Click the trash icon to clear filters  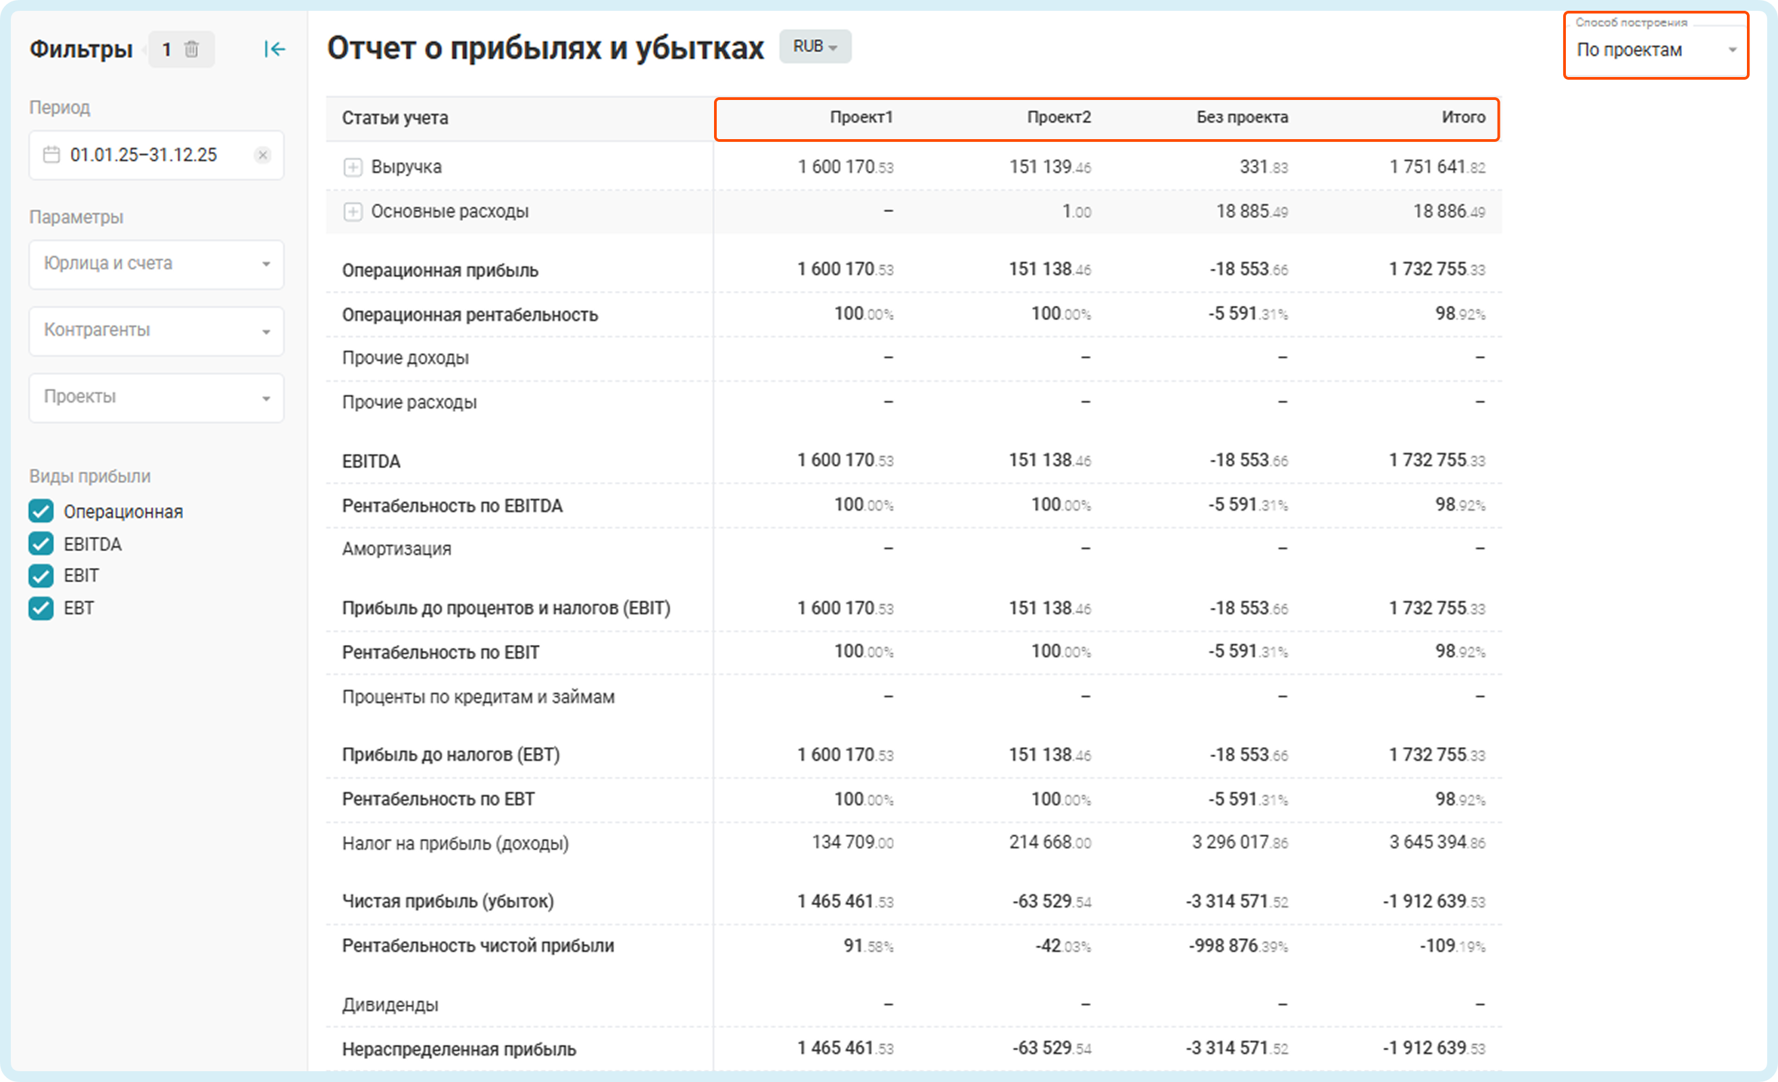tap(191, 49)
